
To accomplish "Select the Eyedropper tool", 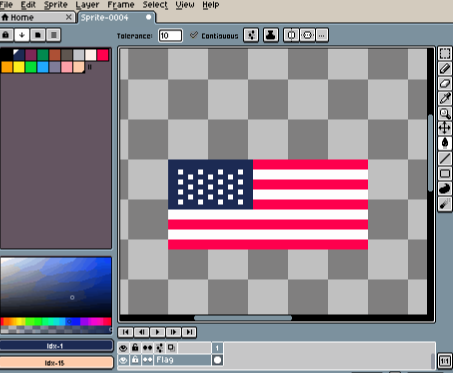I will [x=445, y=98].
